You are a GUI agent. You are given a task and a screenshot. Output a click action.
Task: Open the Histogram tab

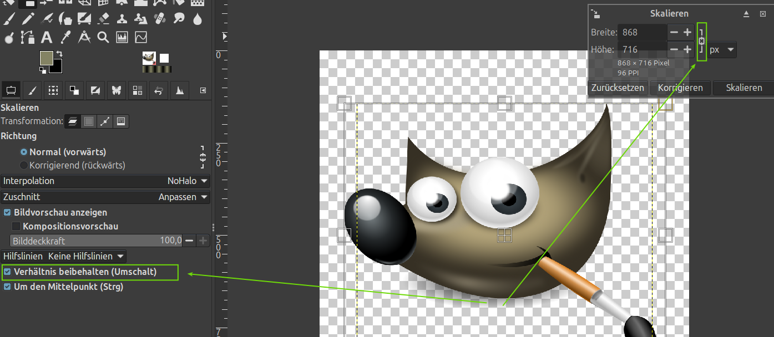pos(180,90)
